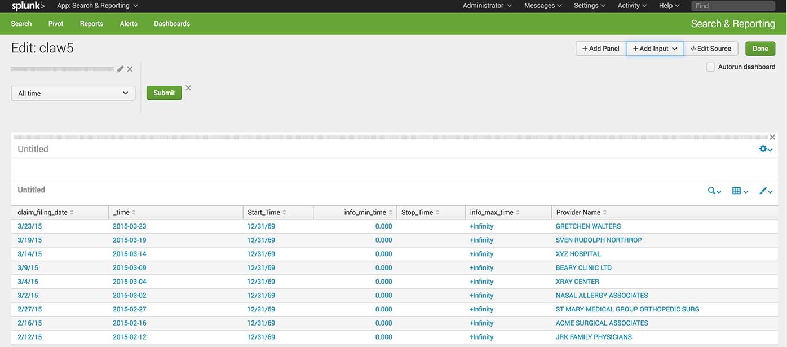This screenshot has height=347, width=787.
Task: Open the table visualization type menu
Action: point(740,191)
